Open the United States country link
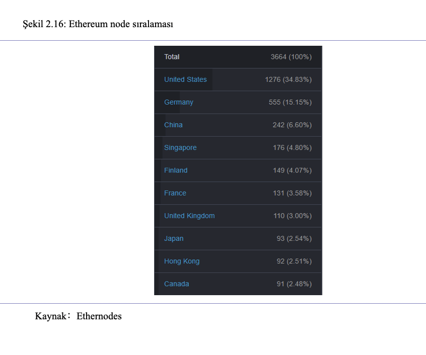Viewport: 426px width, 355px height. (x=185, y=79)
